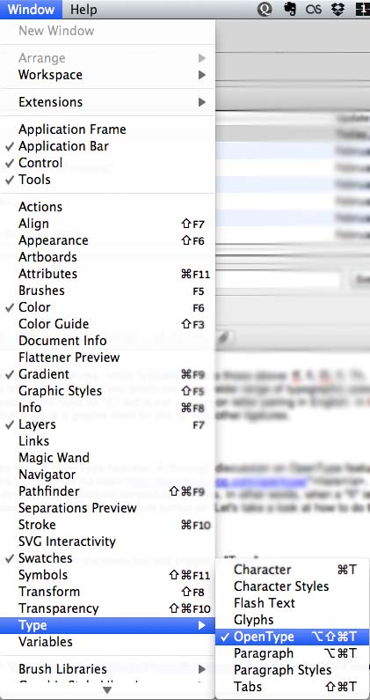Click the Evernote elephant menu bar icon
Image resolution: width=370 pixels, height=700 pixels.
coord(290,10)
